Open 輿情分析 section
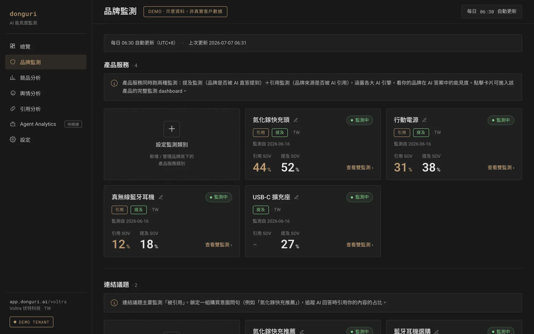The image size is (534, 334). (x=46, y=93)
